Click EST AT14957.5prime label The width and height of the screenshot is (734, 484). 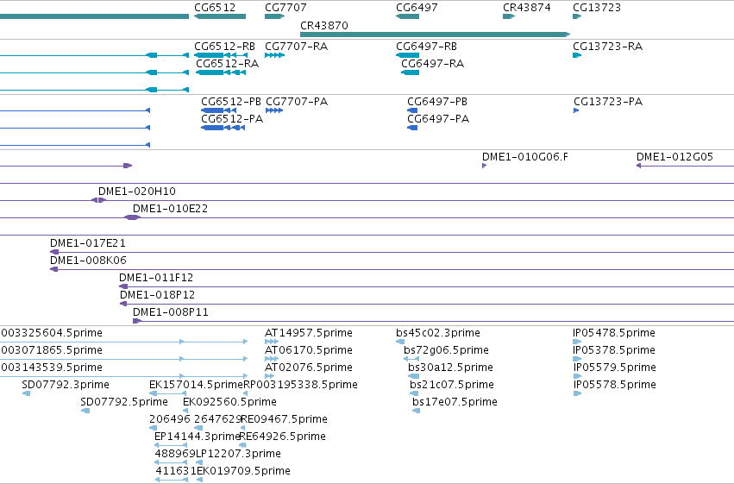coord(309,333)
